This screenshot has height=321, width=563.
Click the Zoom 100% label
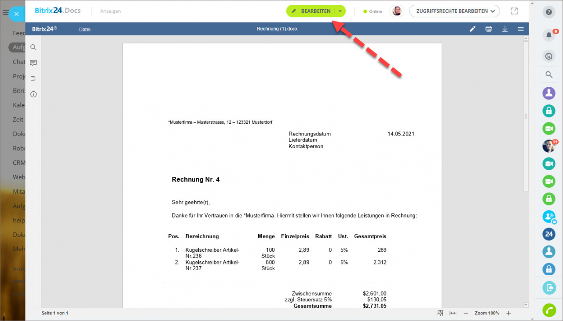point(487,313)
